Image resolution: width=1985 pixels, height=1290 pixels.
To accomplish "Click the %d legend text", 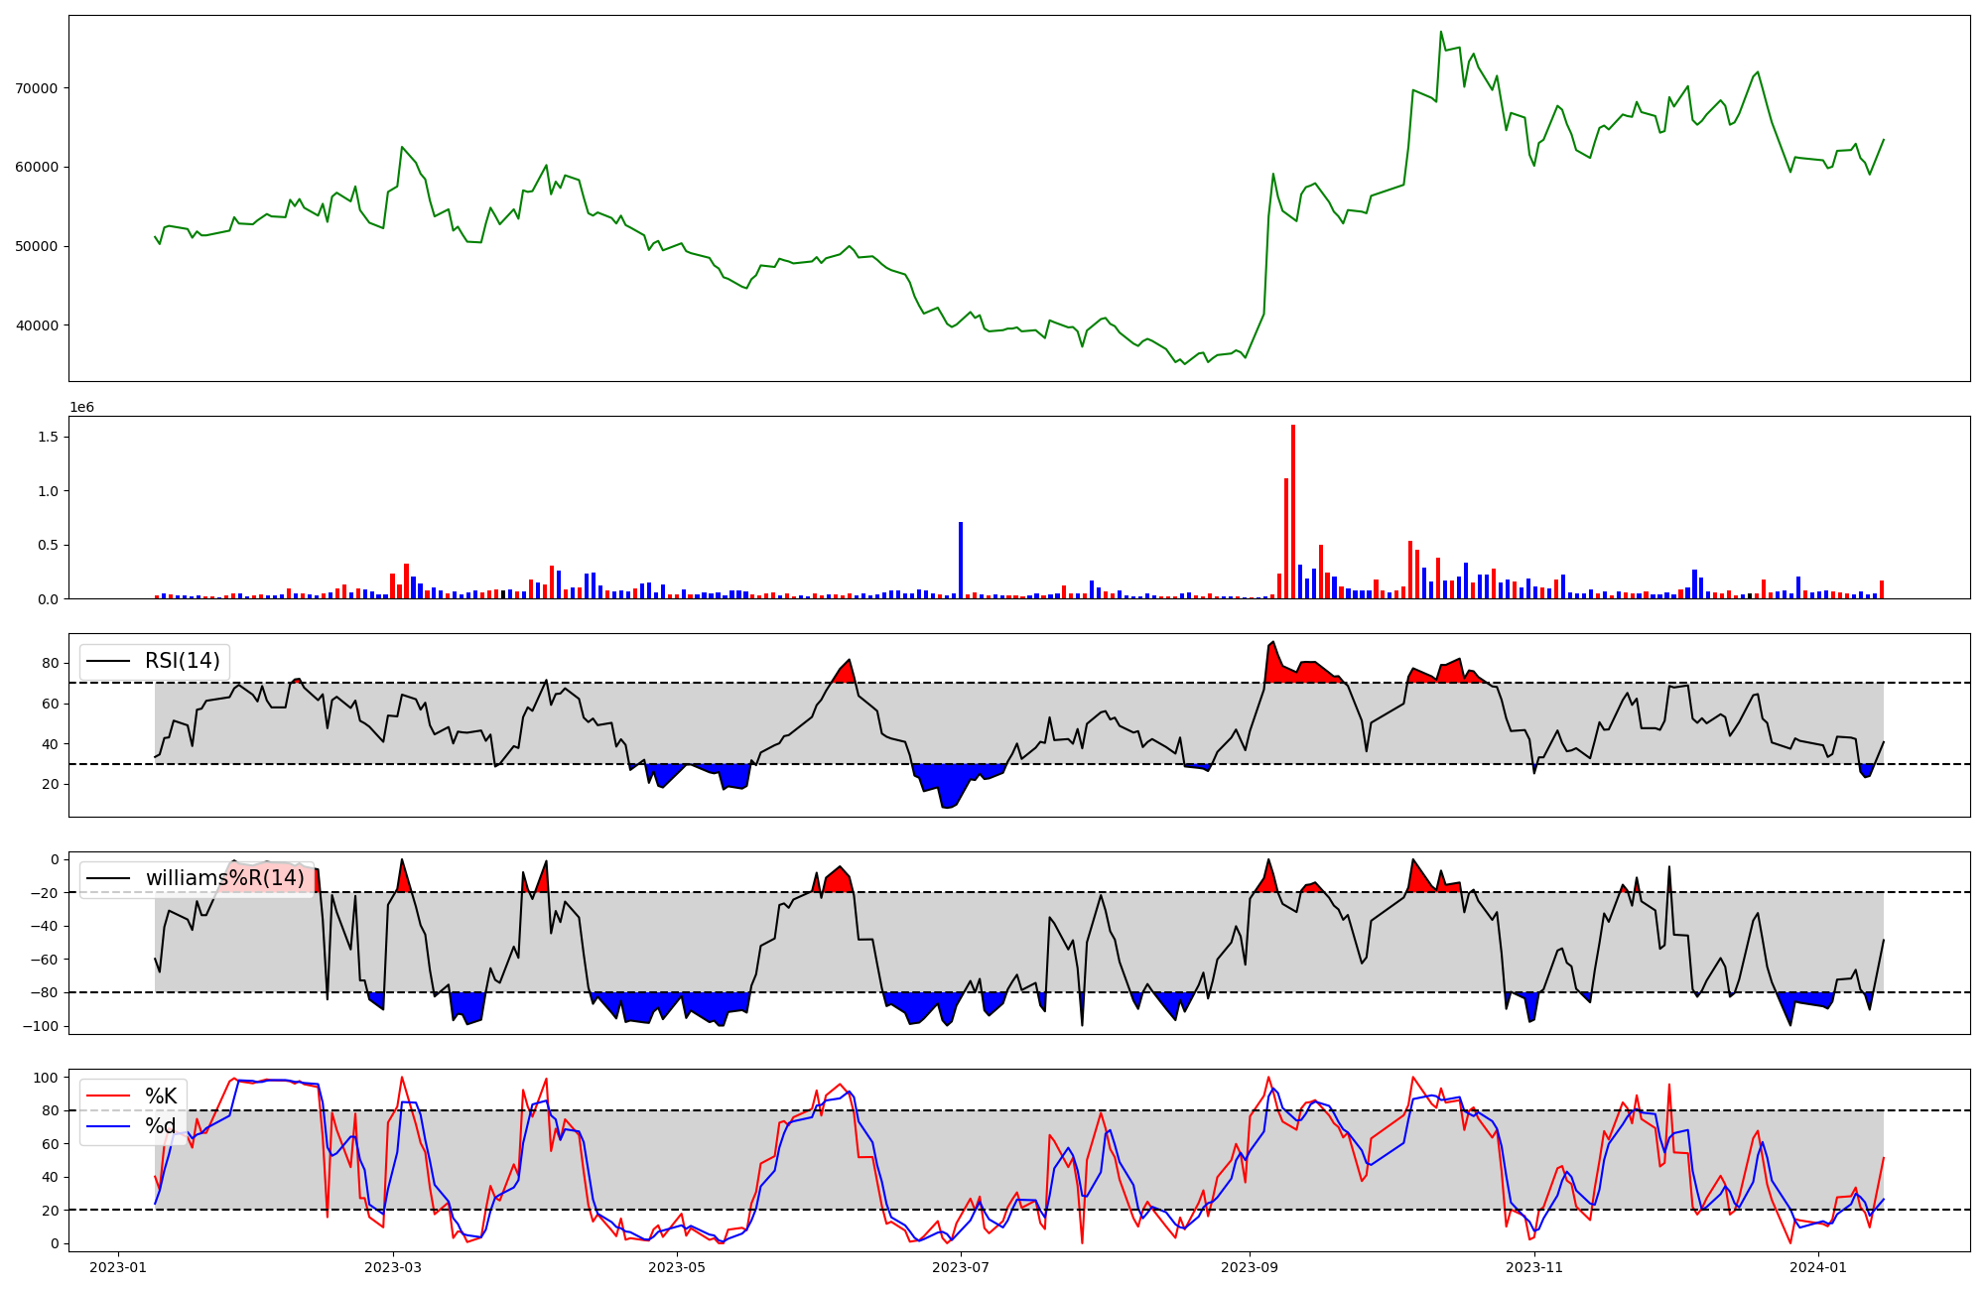I will 161,1126.
